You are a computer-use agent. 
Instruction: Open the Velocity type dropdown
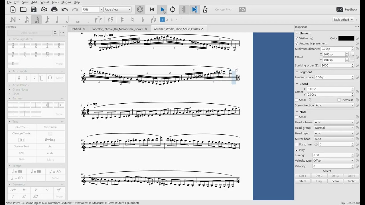click(x=333, y=161)
